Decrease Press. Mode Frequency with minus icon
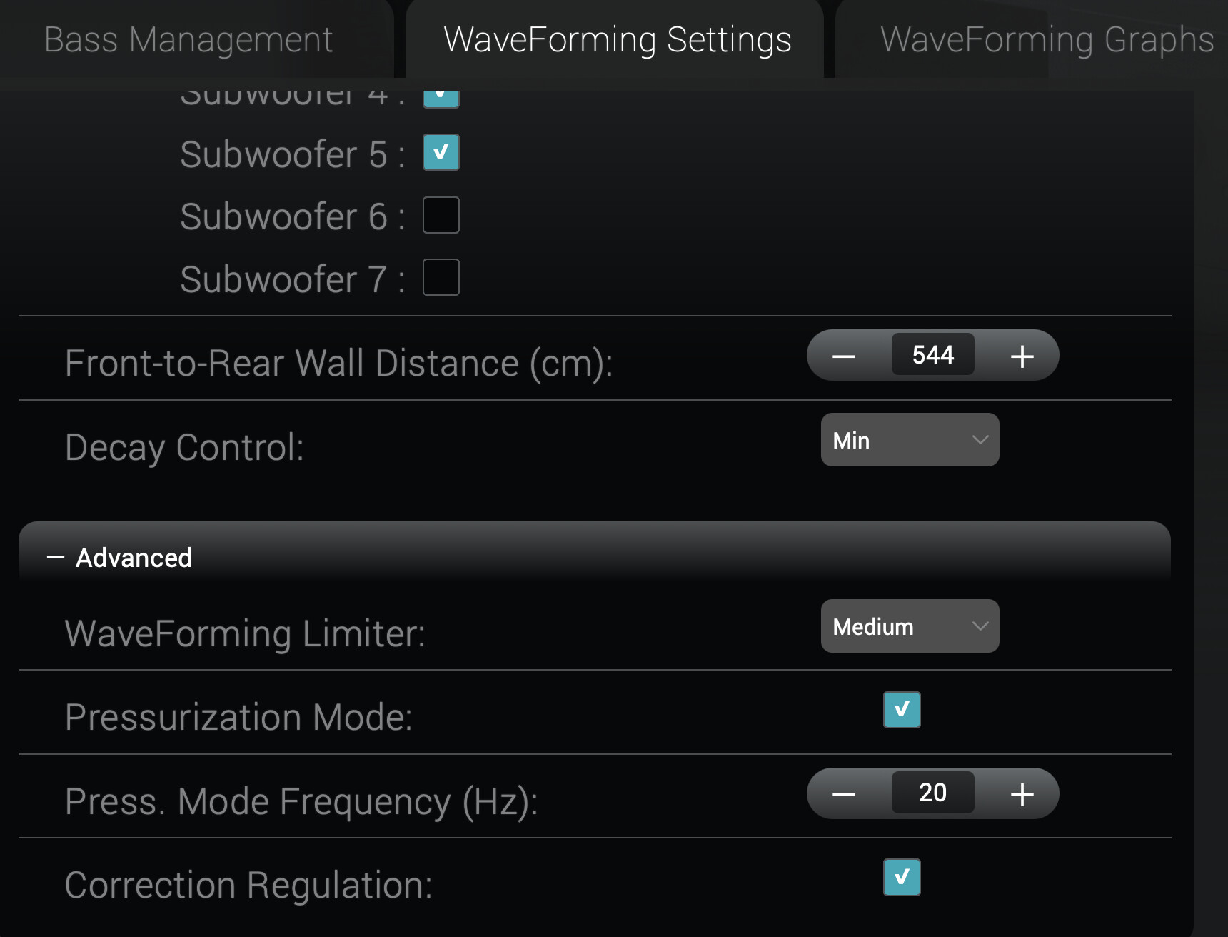This screenshot has width=1228, height=937. point(844,794)
